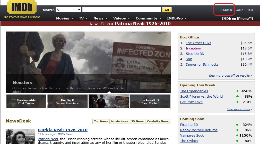This screenshot has width=260, height=144.
Task: Open the IMDb on iPhone link
Action: 237,18
